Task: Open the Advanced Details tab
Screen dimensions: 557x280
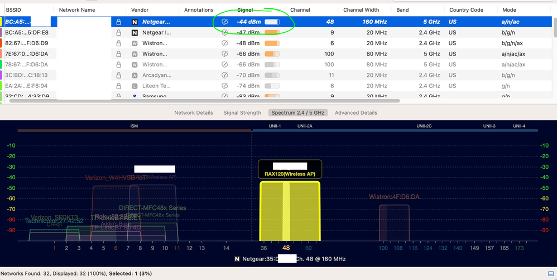Action: tap(356, 112)
